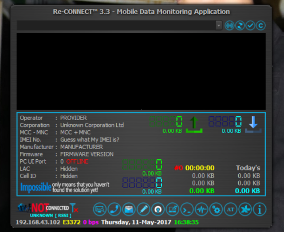This screenshot has width=284, height=232.
Task: Click the circular C icon
Action: click(260, 26)
